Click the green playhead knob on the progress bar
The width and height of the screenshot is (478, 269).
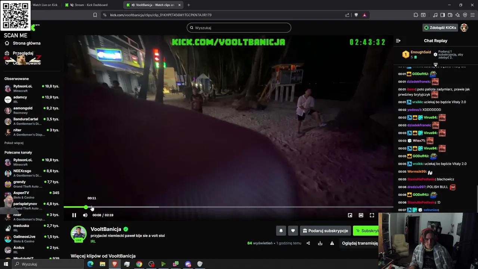86,207
